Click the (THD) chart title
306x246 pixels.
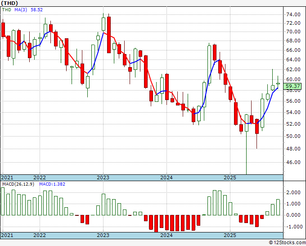pos(9,3)
